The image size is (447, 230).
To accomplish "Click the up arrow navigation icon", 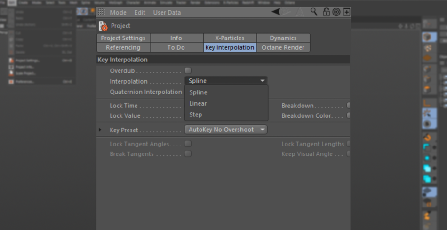I will pos(300,12).
